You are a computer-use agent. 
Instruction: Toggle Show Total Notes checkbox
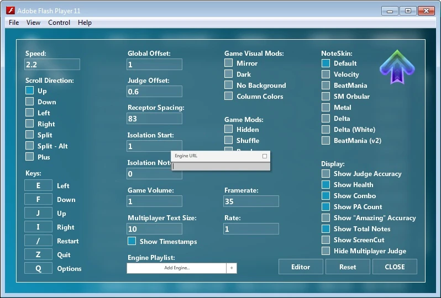[x=326, y=228]
